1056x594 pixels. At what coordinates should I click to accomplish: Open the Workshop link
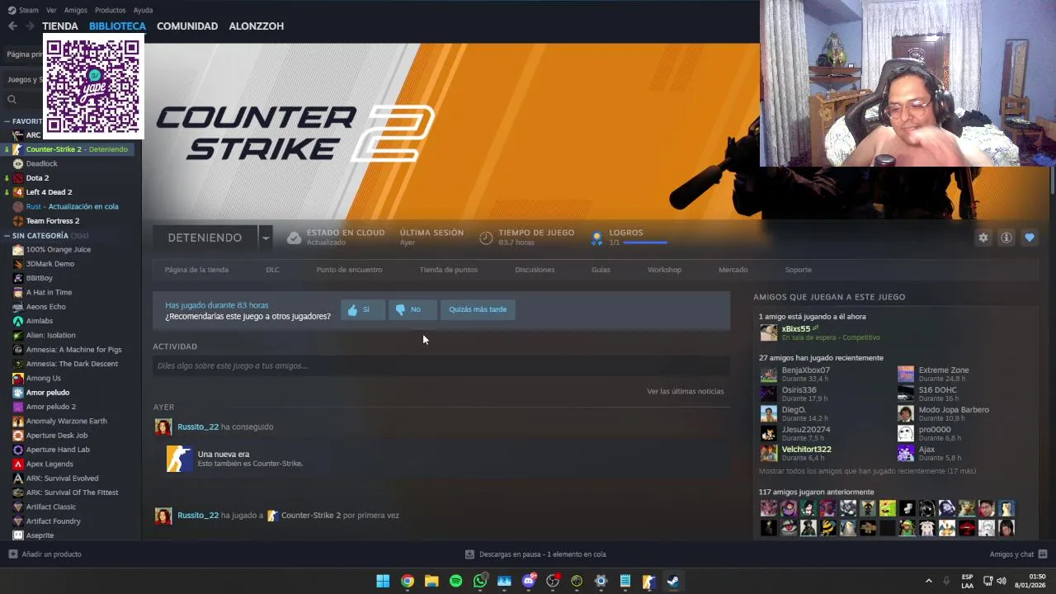coord(664,270)
